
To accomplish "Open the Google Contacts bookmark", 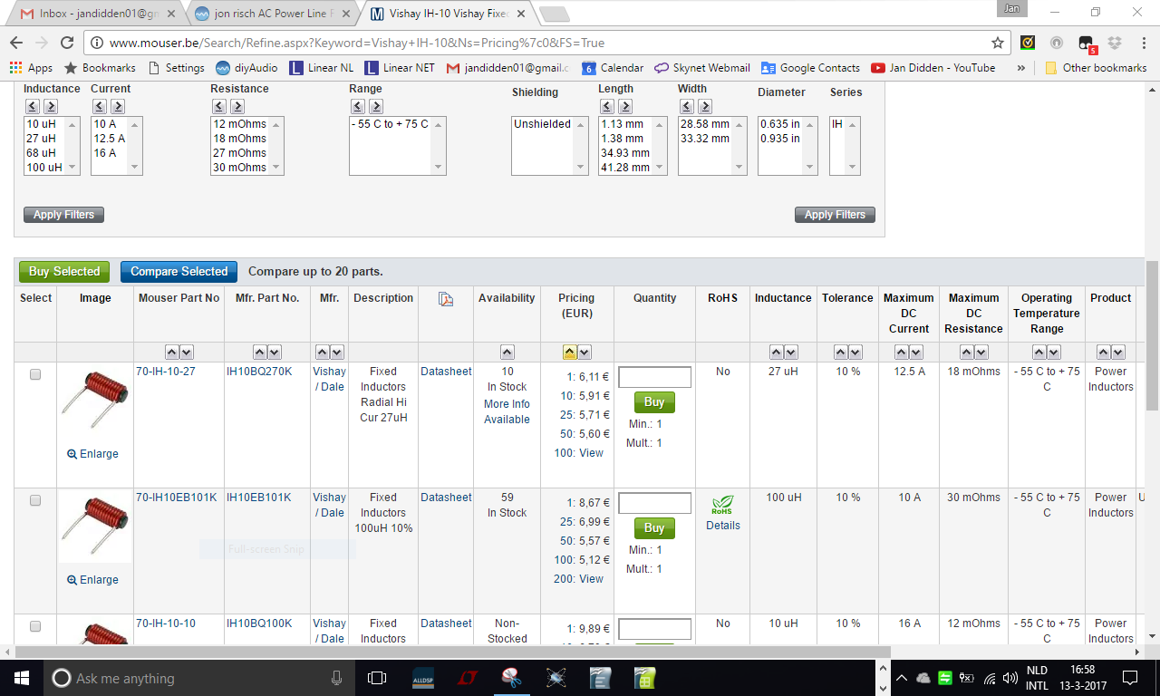I will (x=810, y=68).
